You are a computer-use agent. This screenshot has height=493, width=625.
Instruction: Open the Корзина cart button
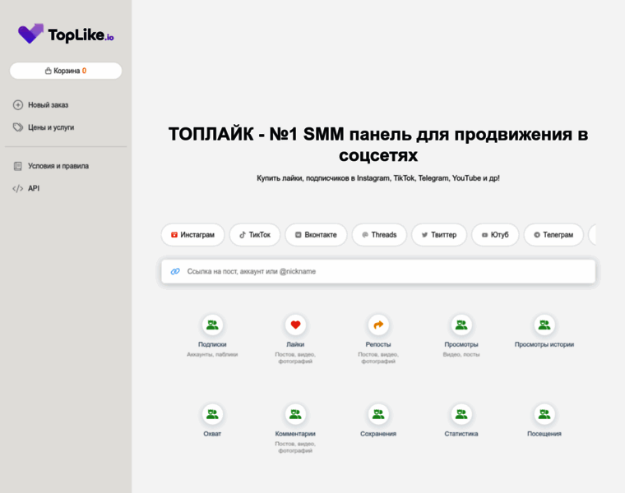click(66, 71)
